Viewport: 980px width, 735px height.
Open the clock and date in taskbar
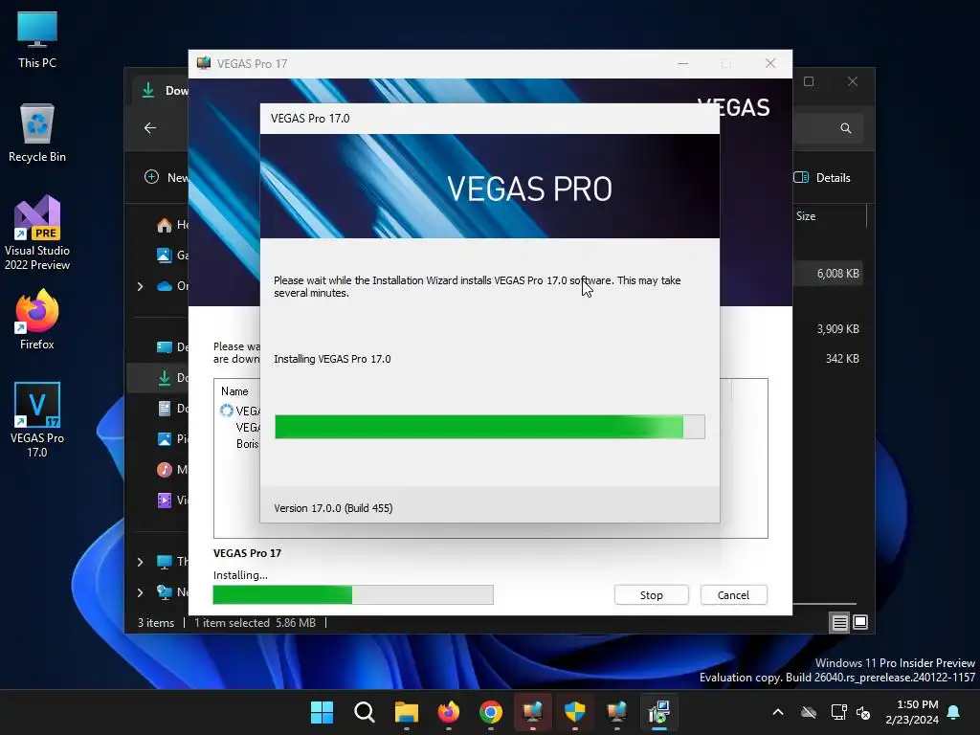(x=911, y=712)
